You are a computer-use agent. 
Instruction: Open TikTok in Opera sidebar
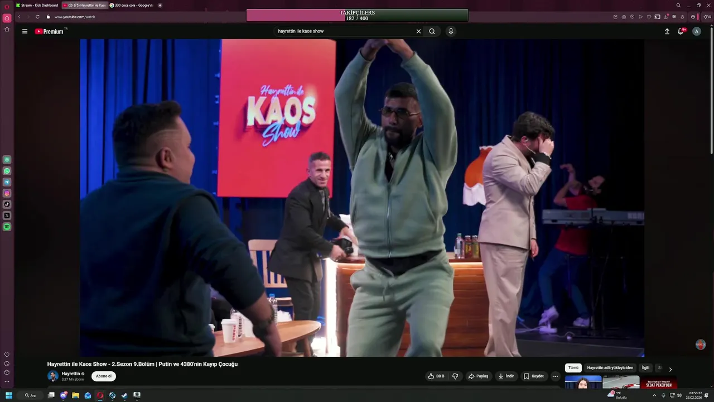tap(7, 204)
